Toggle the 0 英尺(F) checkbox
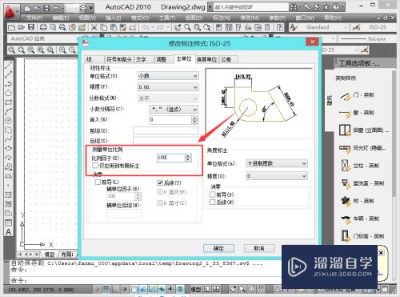This screenshot has width=400, height=297. [160, 192]
